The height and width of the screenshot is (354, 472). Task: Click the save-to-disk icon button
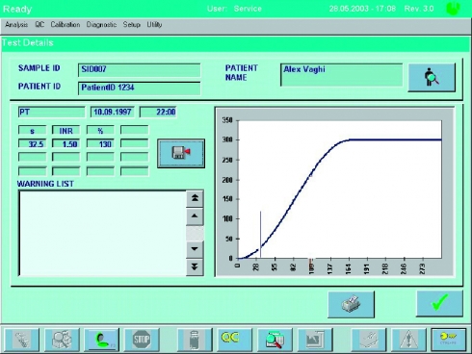pyautogui.click(x=181, y=153)
